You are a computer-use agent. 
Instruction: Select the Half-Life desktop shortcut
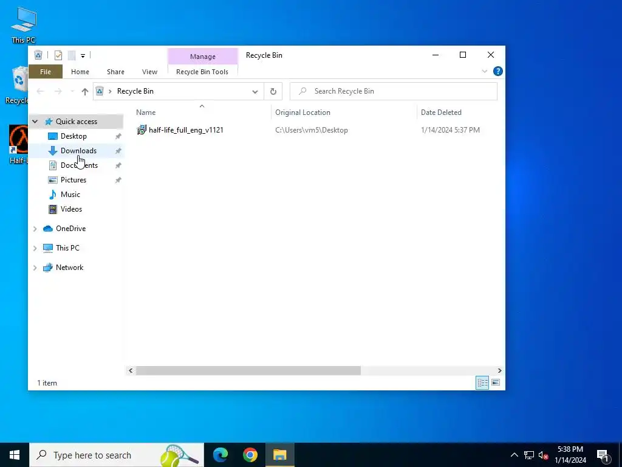pyautogui.click(x=18, y=145)
